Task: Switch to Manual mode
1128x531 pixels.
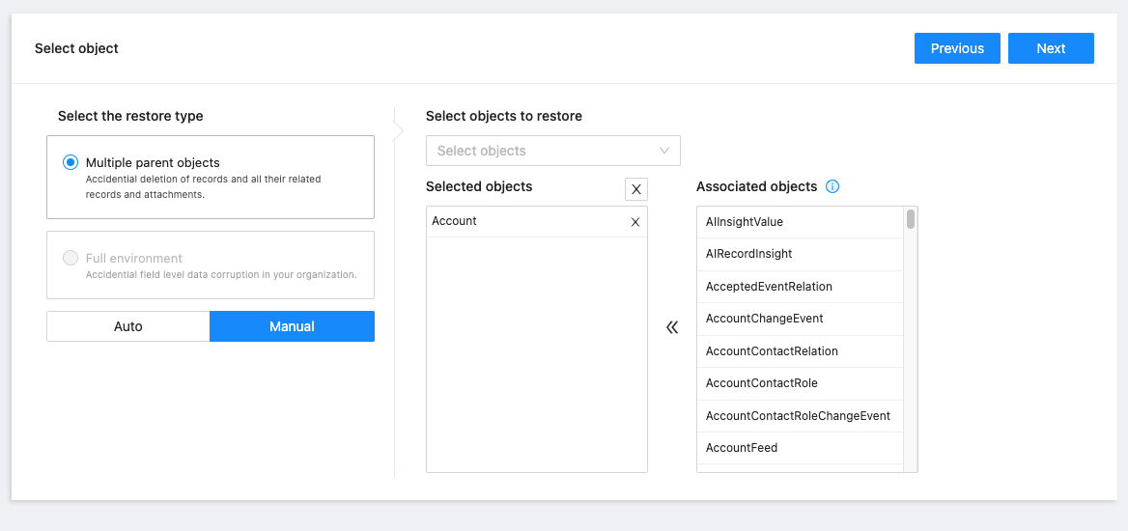Action: coord(292,326)
